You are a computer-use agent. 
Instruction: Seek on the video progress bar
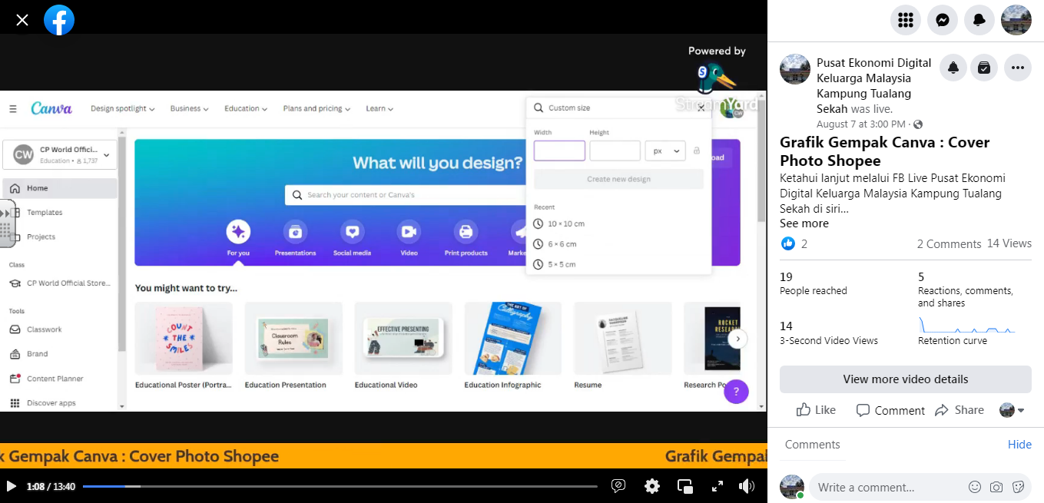point(340,486)
